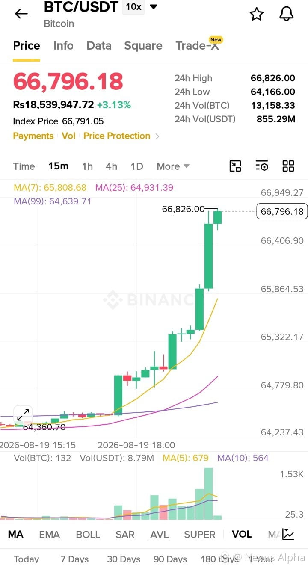Switch to the Price tab
Image resolution: width=308 pixels, height=568 pixels.
pos(27,46)
